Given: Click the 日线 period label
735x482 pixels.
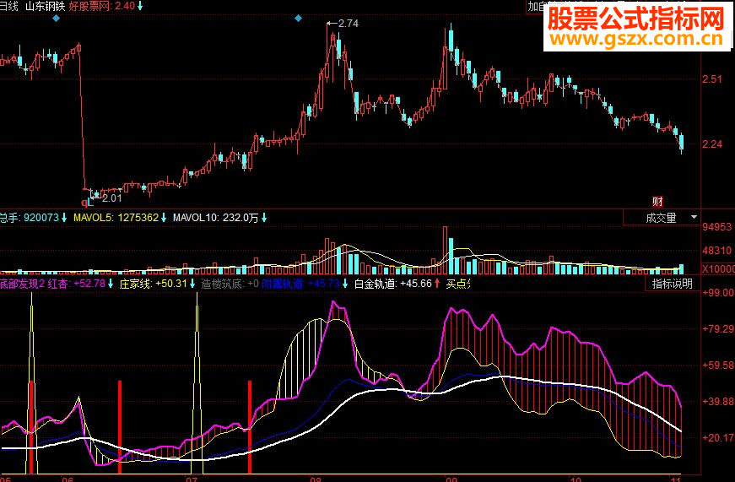Looking at the screenshot, I should point(8,6).
